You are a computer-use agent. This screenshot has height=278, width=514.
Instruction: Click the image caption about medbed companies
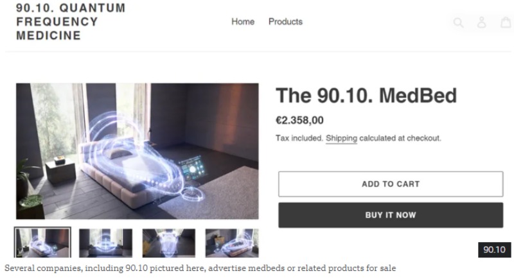(200, 268)
